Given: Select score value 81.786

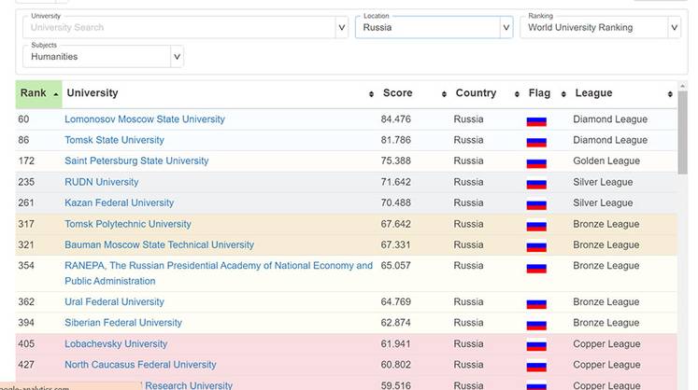Looking at the screenshot, I should click(x=396, y=140).
